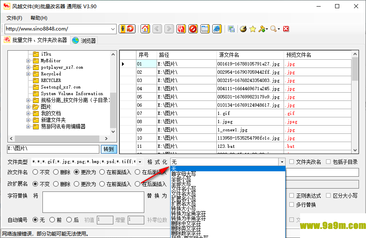Viewport: 366px width, 238px height.
Task: Open the 文件类型 dropdown arrow
Action: [x=140, y=162]
